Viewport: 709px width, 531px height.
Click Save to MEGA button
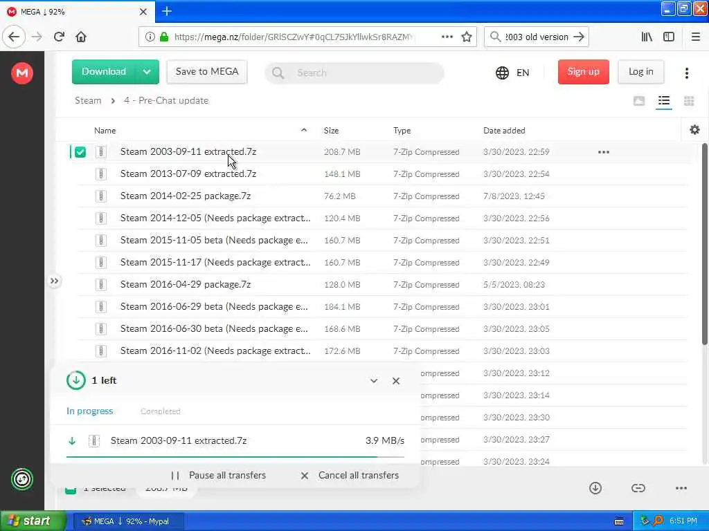coord(206,72)
